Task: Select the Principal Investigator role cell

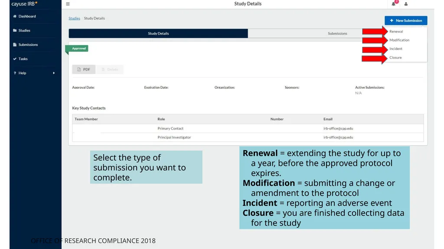Action: [174, 137]
